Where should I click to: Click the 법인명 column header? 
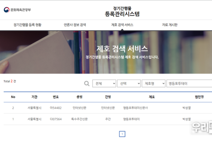pos(199,97)
